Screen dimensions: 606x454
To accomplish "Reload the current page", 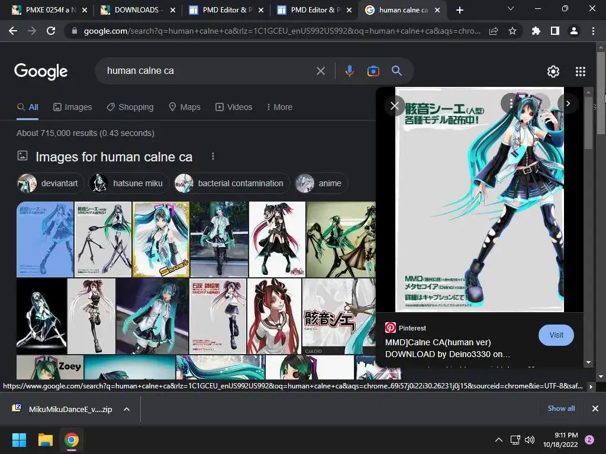I will pos(51,31).
